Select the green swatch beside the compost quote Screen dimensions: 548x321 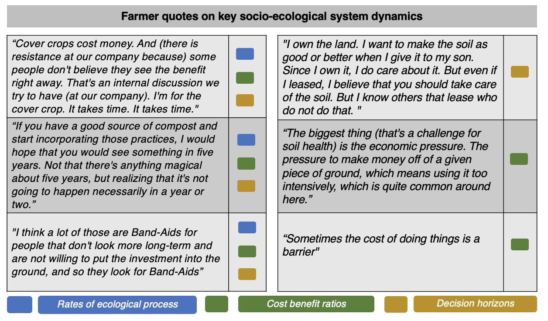(x=246, y=164)
